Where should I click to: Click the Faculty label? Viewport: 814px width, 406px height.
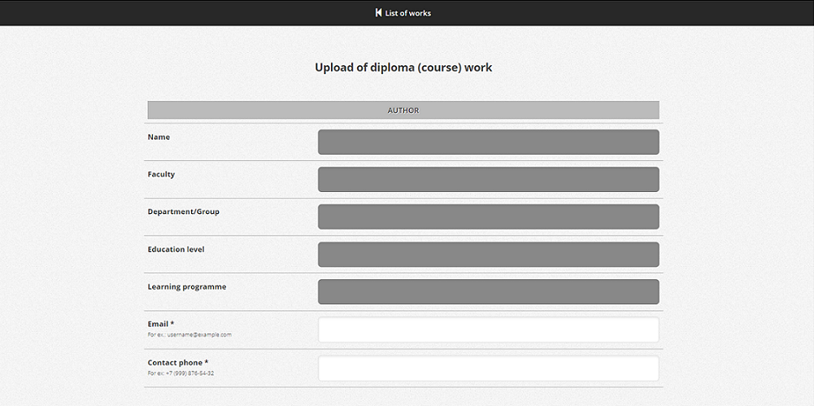pyautogui.click(x=161, y=175)
